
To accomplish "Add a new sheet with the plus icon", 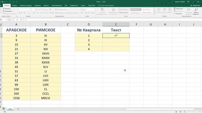I will 18,109.
